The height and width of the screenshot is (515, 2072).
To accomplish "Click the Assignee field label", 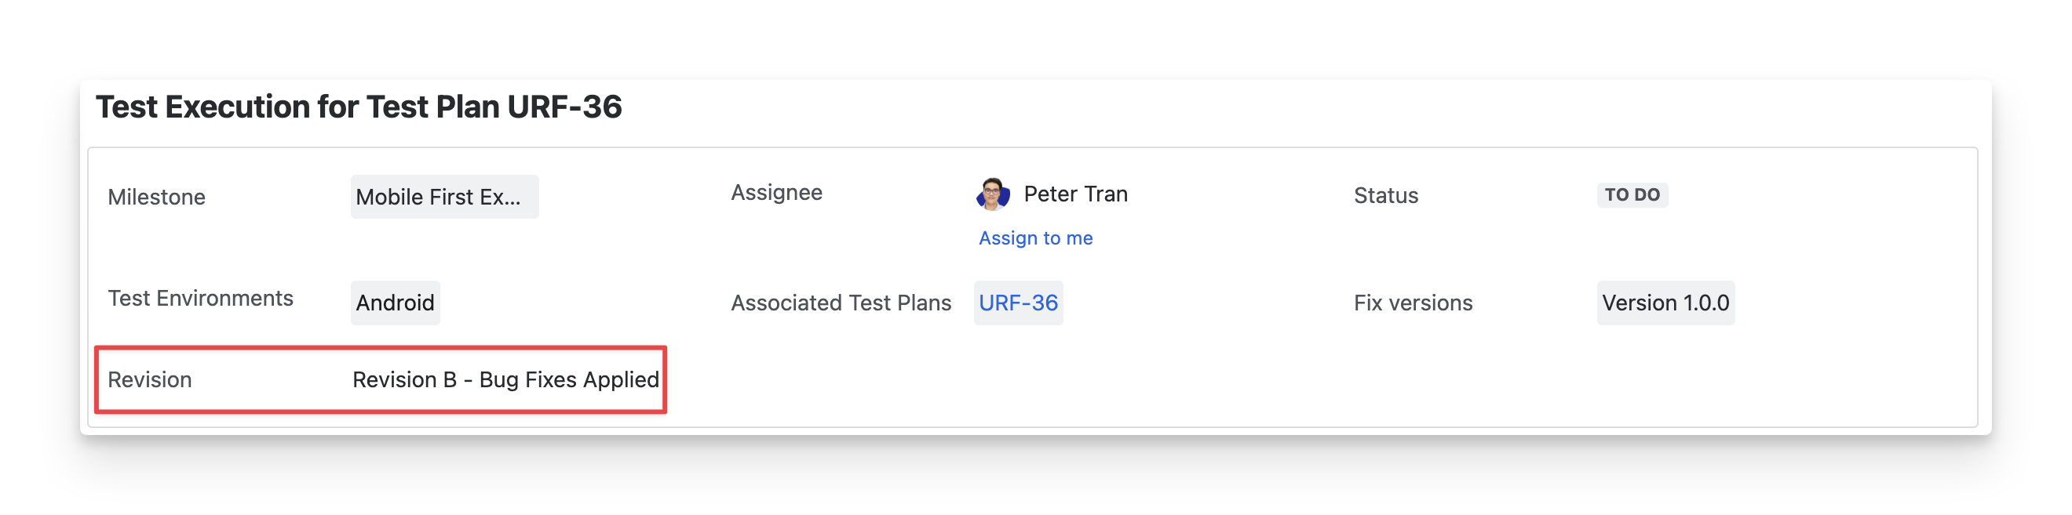I will 776,193.
